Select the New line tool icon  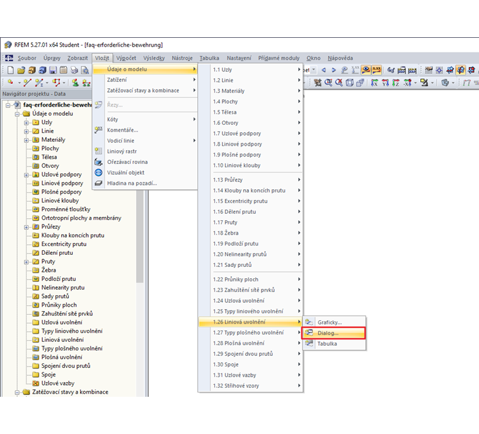(27, 82)
